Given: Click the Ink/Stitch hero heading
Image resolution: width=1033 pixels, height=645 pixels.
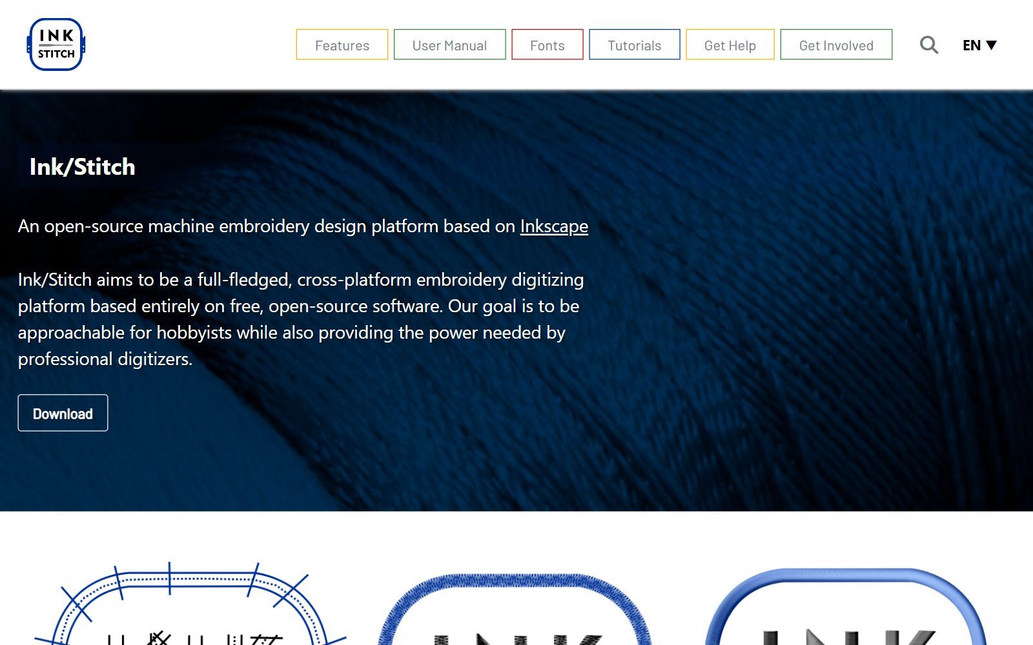Looking at the screenshot, I should point(83,167).
